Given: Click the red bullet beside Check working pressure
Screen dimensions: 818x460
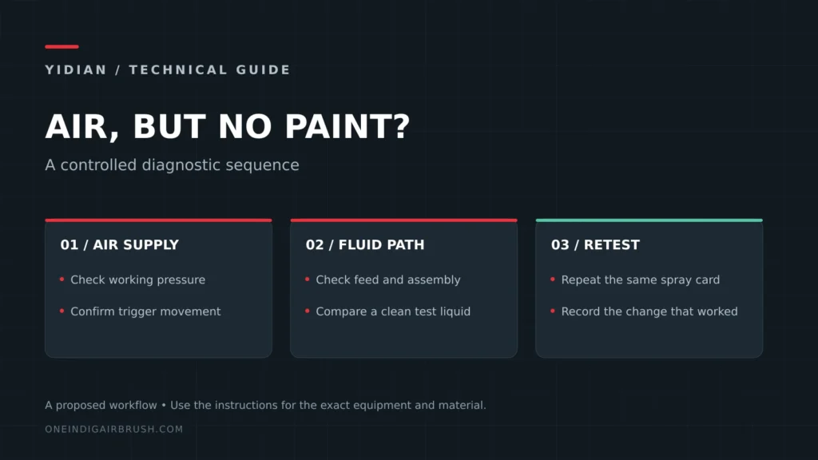Looking at the screenshot, I should coord(62,280).
